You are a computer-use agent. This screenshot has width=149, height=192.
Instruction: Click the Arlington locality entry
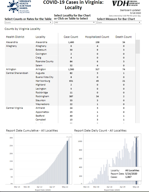[x=41, y=69]
